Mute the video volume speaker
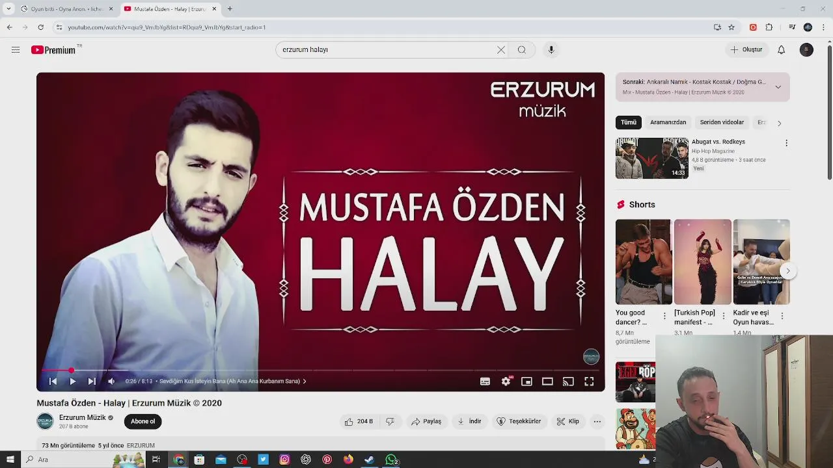This screenshot has width=833, height=468. tap(111, 382)
